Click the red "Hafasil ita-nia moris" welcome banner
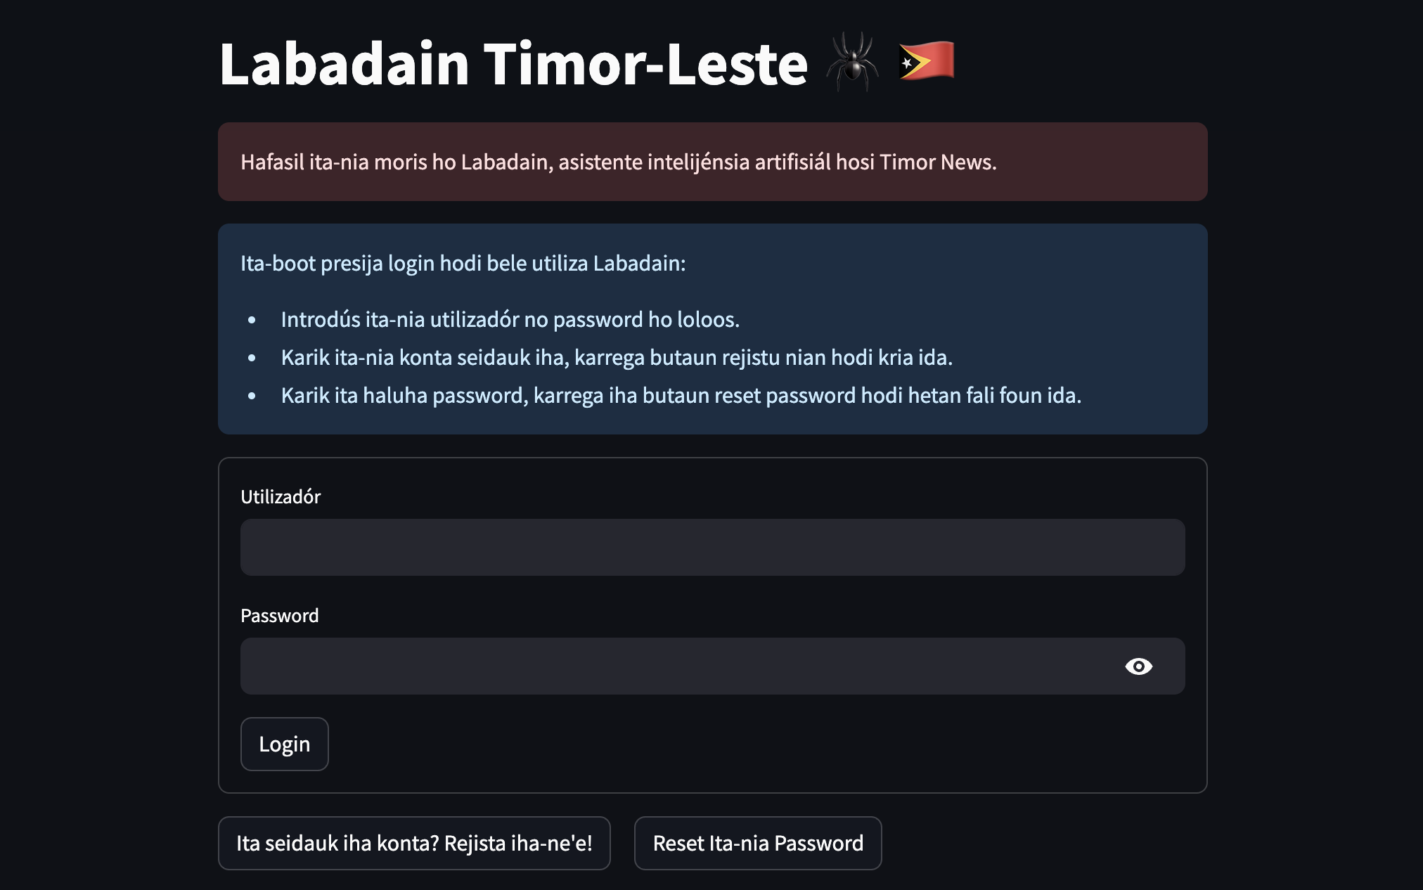 tap(711, 162)
